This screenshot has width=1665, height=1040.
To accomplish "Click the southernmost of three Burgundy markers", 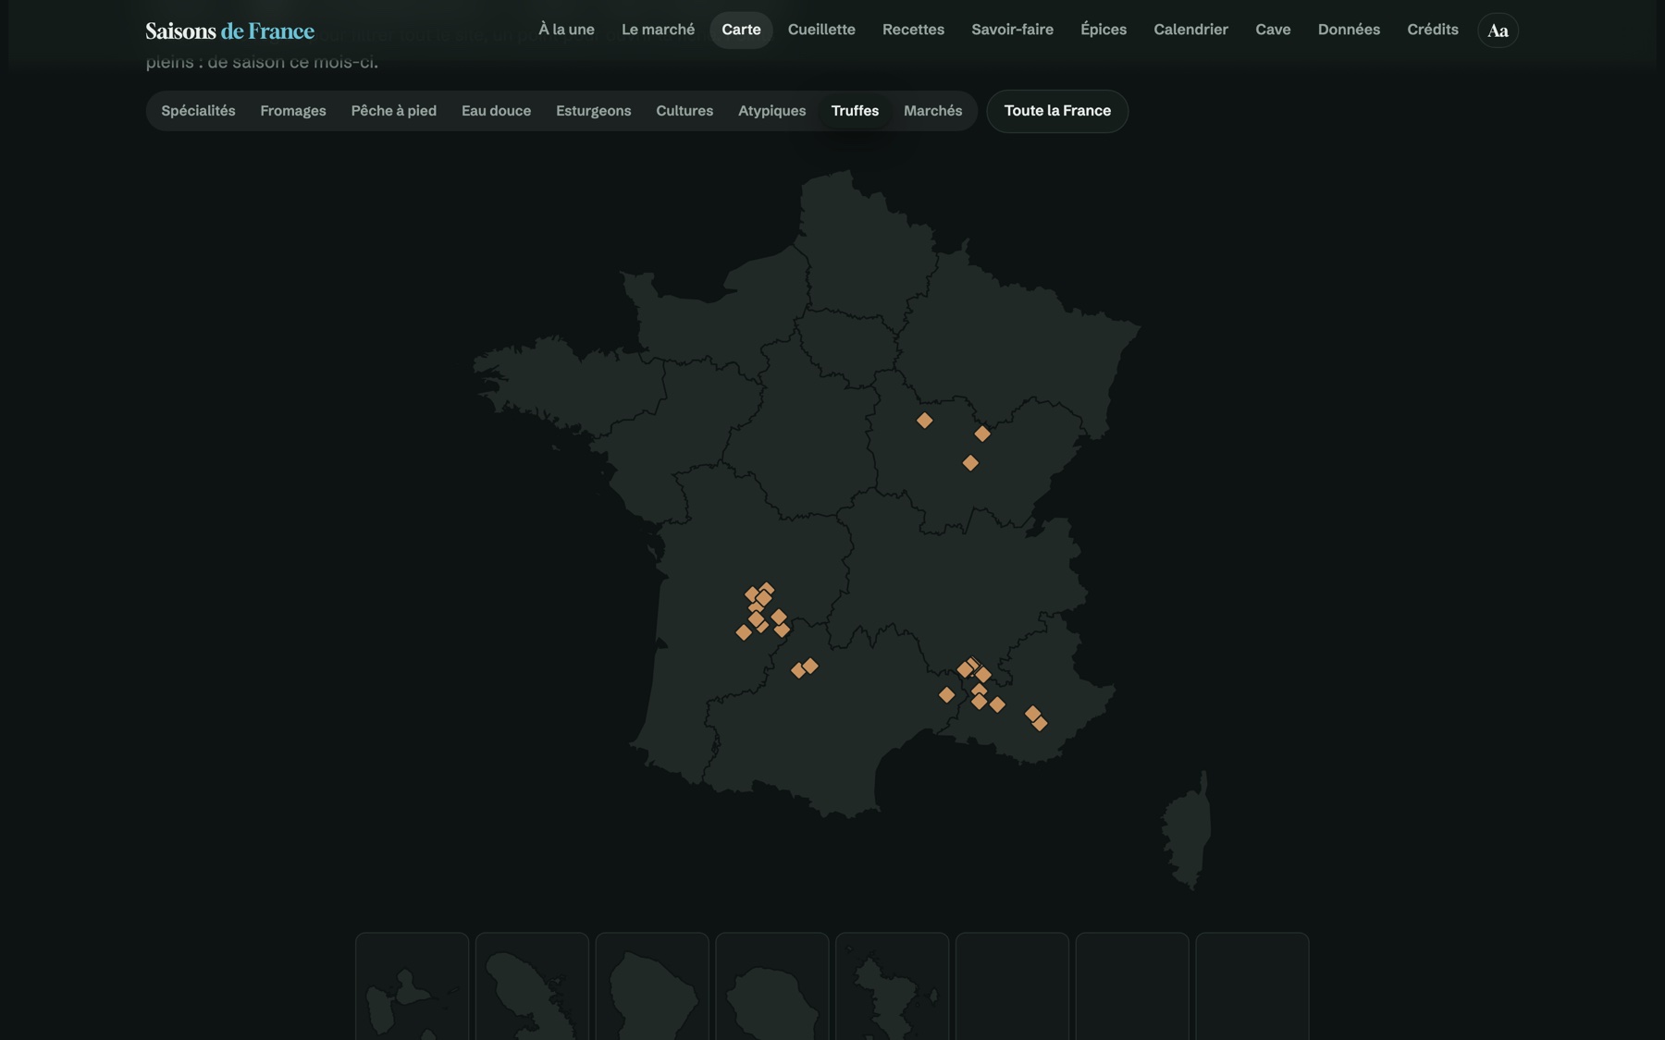I will point(970,463).
